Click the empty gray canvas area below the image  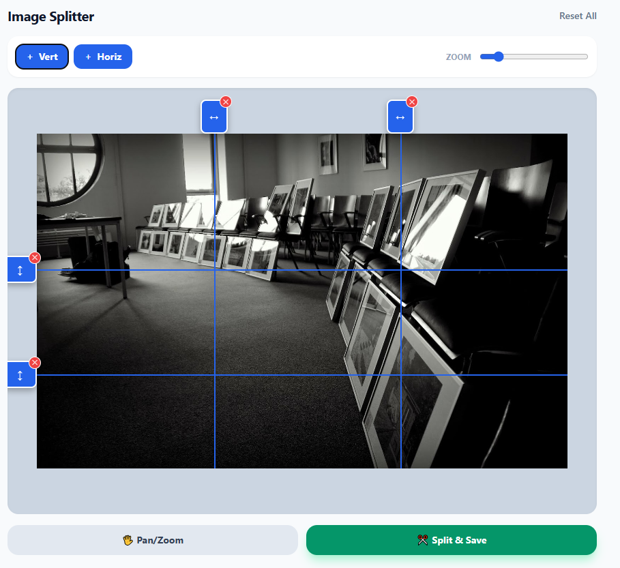(301, 491)
